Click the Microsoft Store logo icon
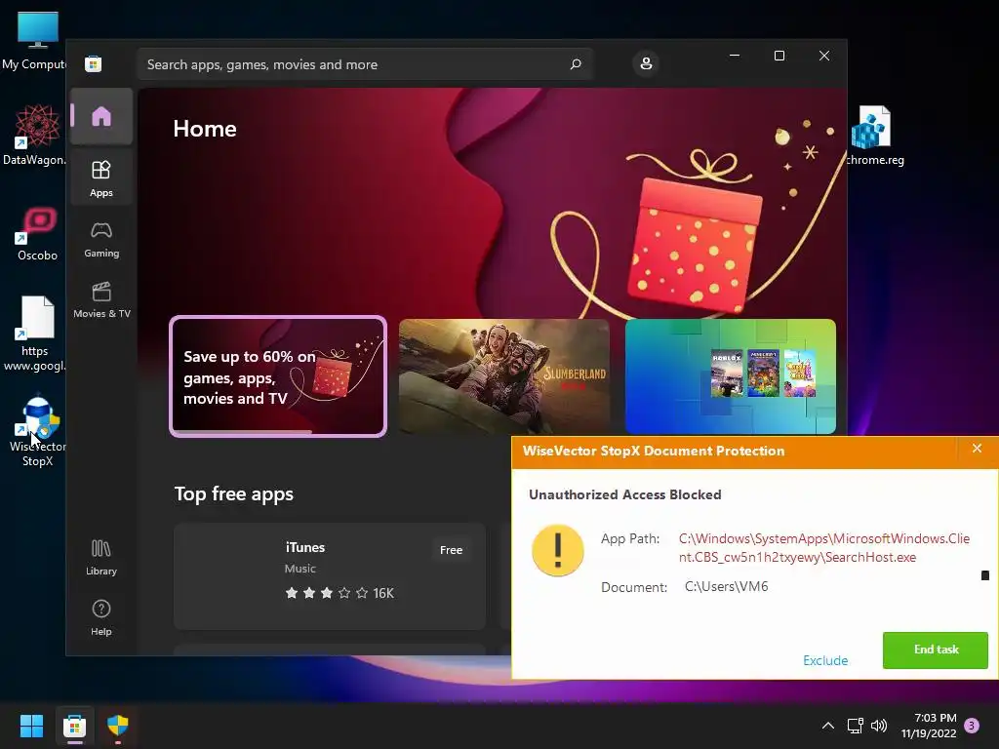This screenshot has height=749, width=999. coord(93,63)
